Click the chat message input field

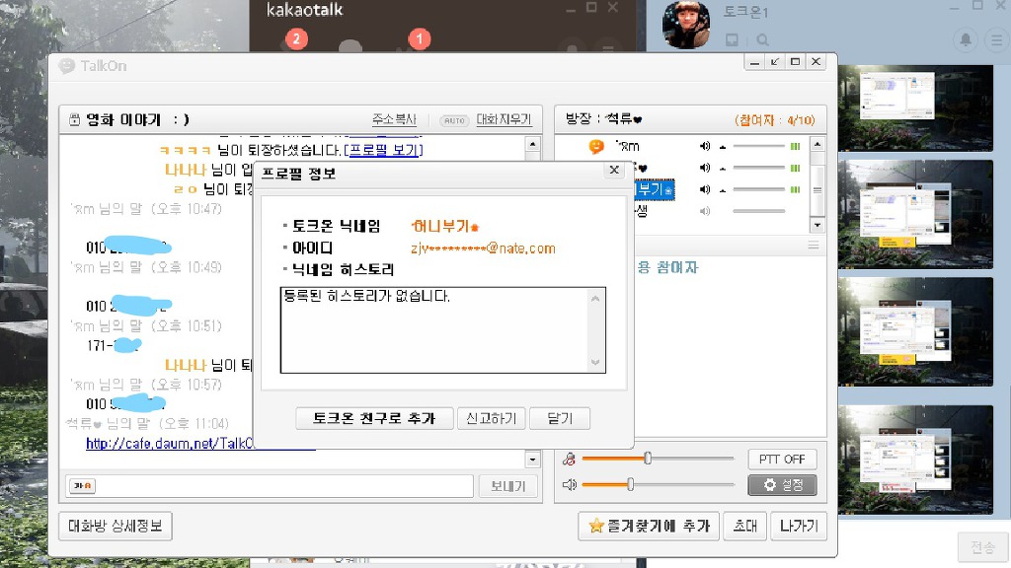point(283,486)
